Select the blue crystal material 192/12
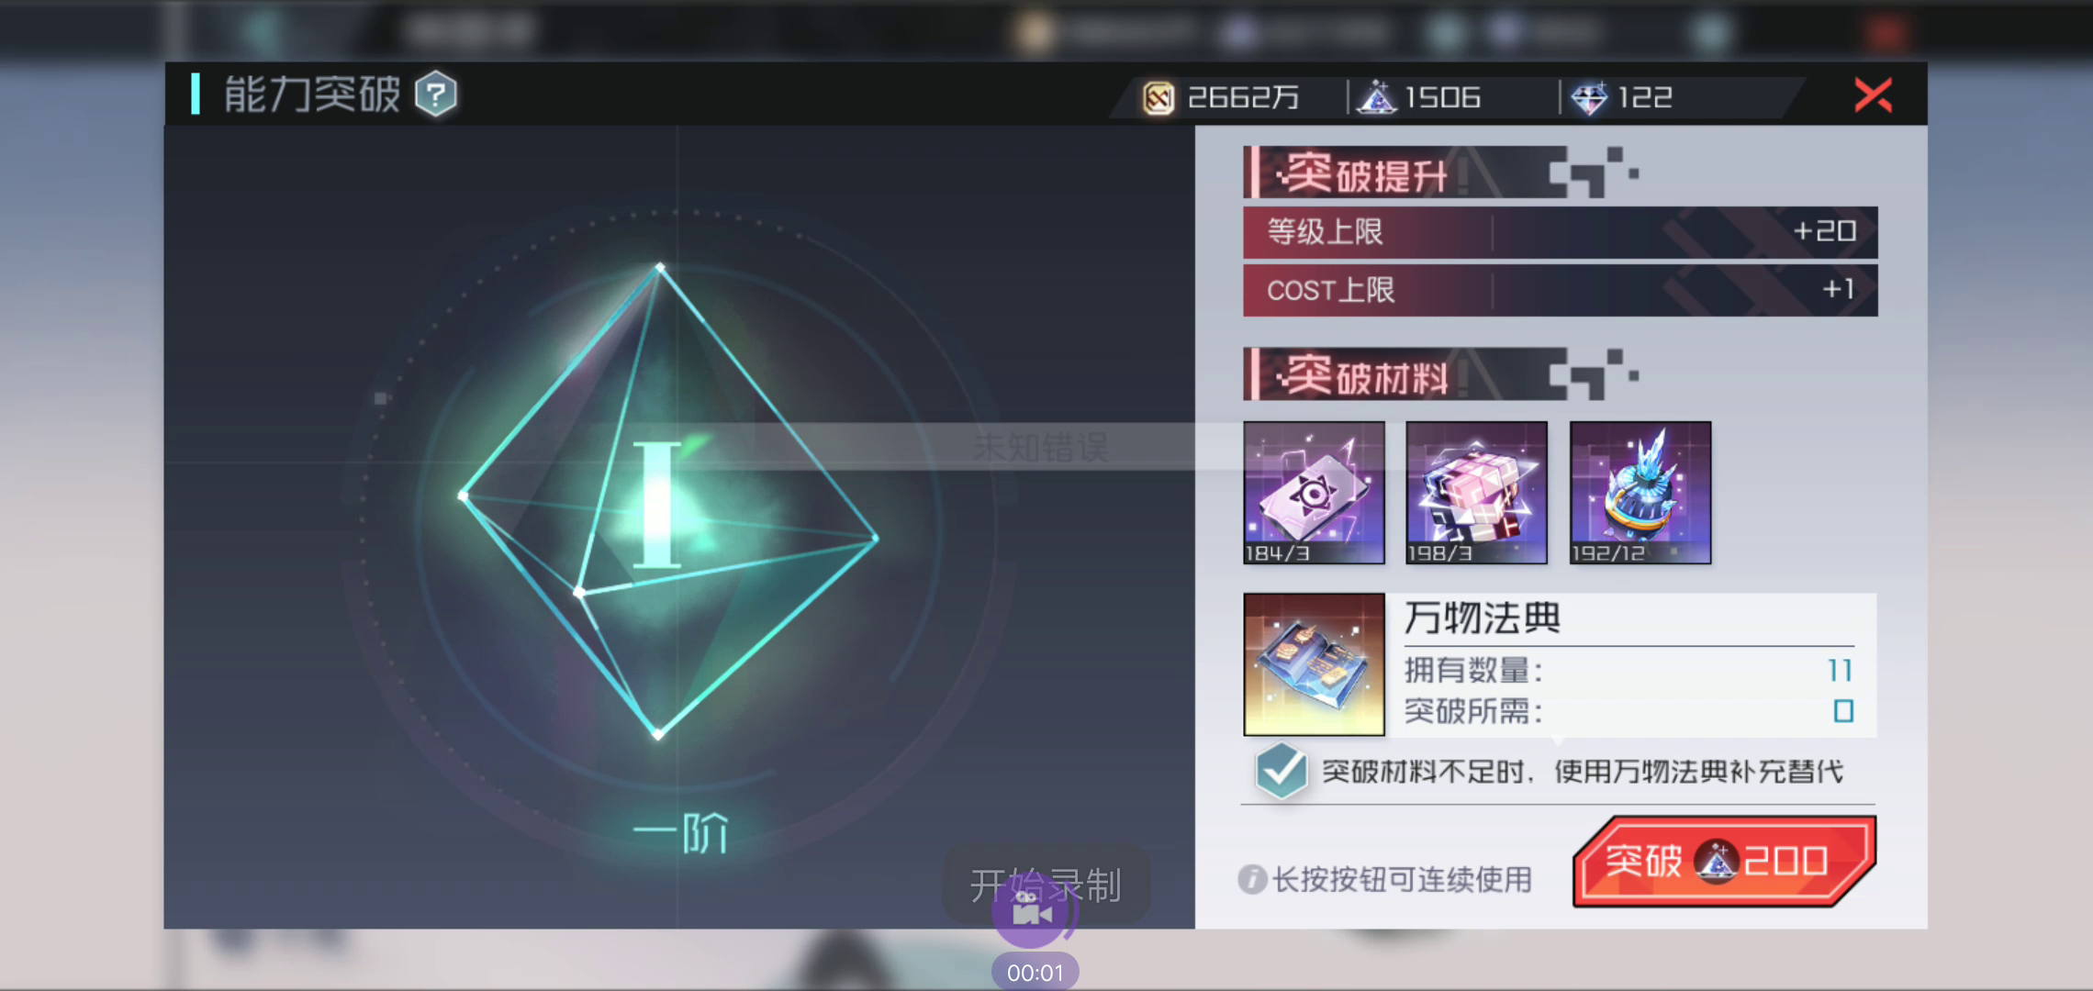2093x991 pixels. [1640, 493]
